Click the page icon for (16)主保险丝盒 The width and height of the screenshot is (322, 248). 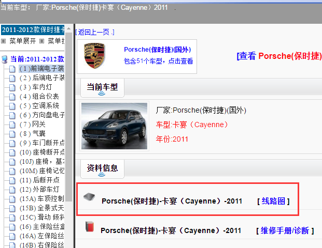[x=12, y=227]
